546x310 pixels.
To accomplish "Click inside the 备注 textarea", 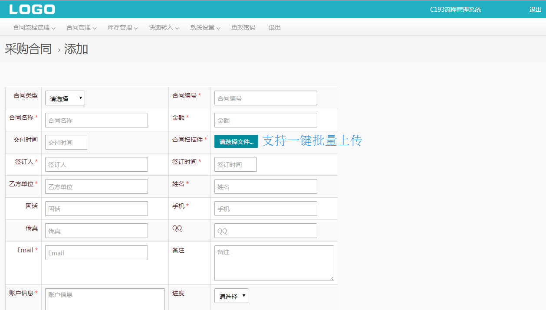I will [274, 263].
